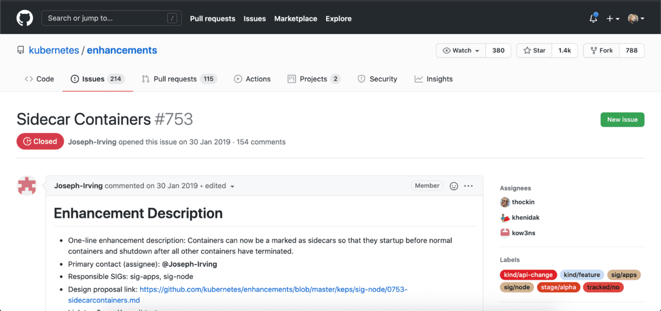Filter by sig/apps label

coord(624,275)
